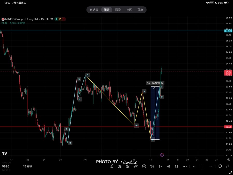Share the chart via export icon
This screenshot has width=233, height=175.
(x=228, y=166)
